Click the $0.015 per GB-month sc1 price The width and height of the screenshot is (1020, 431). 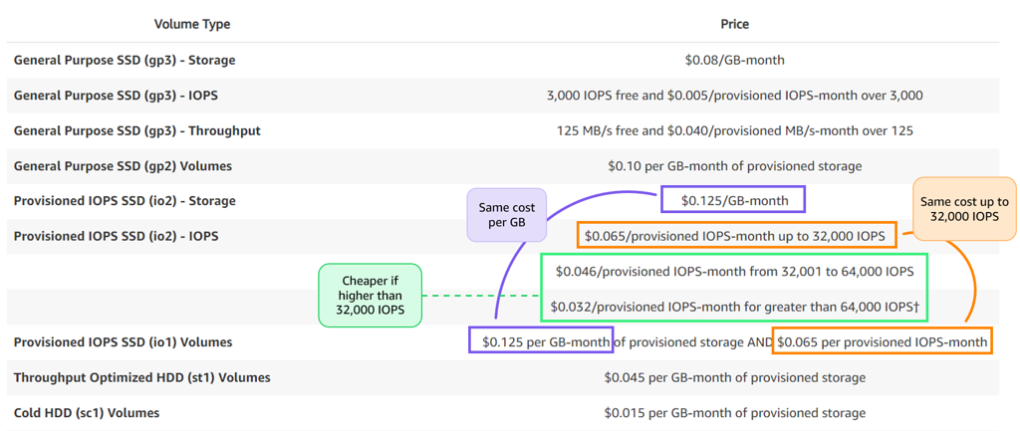[x=734, y=413]
